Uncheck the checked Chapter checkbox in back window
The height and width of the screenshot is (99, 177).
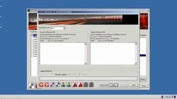point(32,35)
